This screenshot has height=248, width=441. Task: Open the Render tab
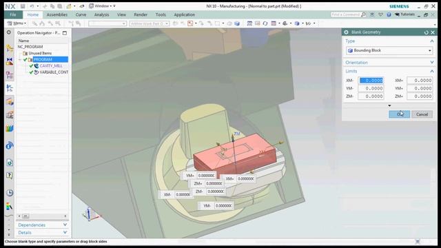pos(141,14)
